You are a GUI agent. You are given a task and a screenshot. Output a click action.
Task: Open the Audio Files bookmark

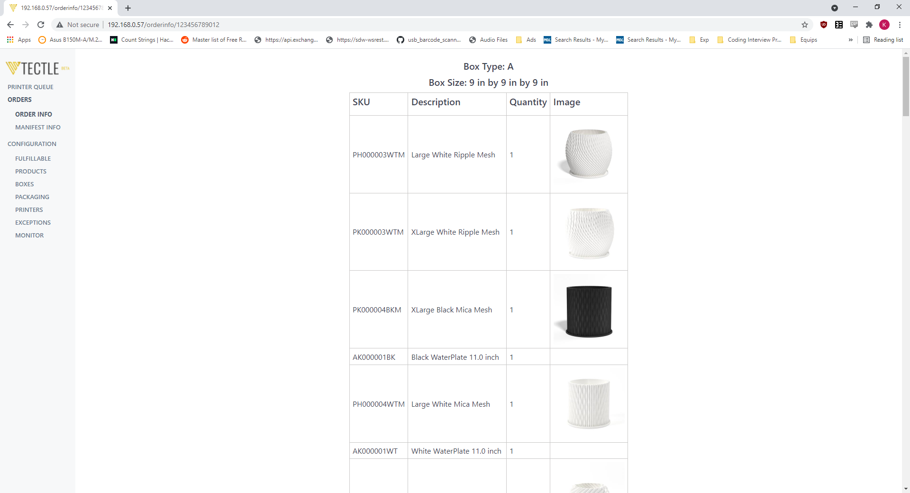click(x=488, y=40)
